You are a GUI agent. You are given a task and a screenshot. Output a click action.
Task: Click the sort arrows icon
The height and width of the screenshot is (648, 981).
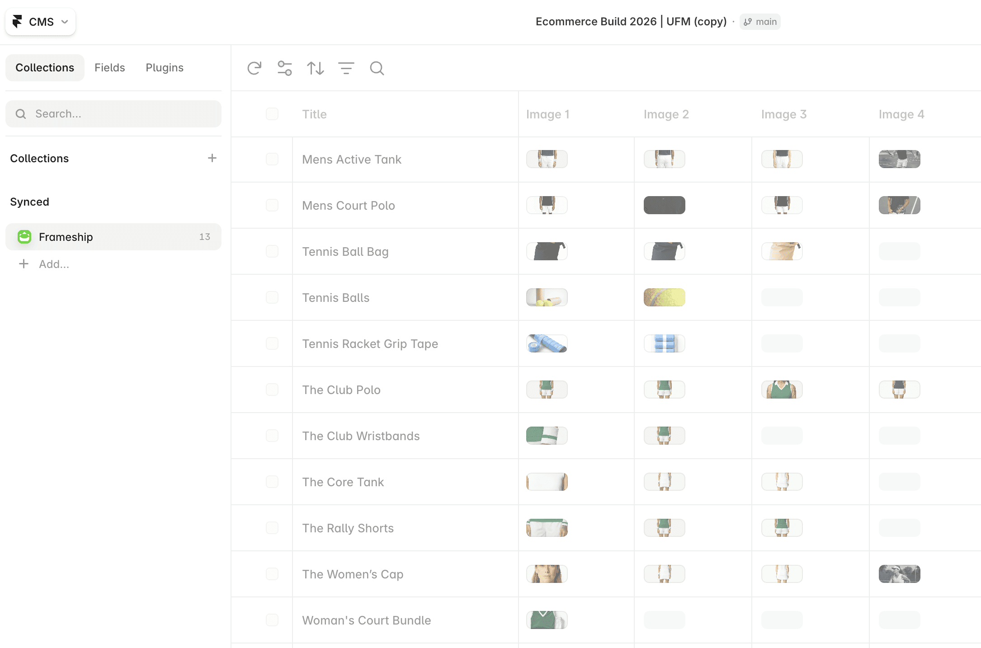pos(316,68)
